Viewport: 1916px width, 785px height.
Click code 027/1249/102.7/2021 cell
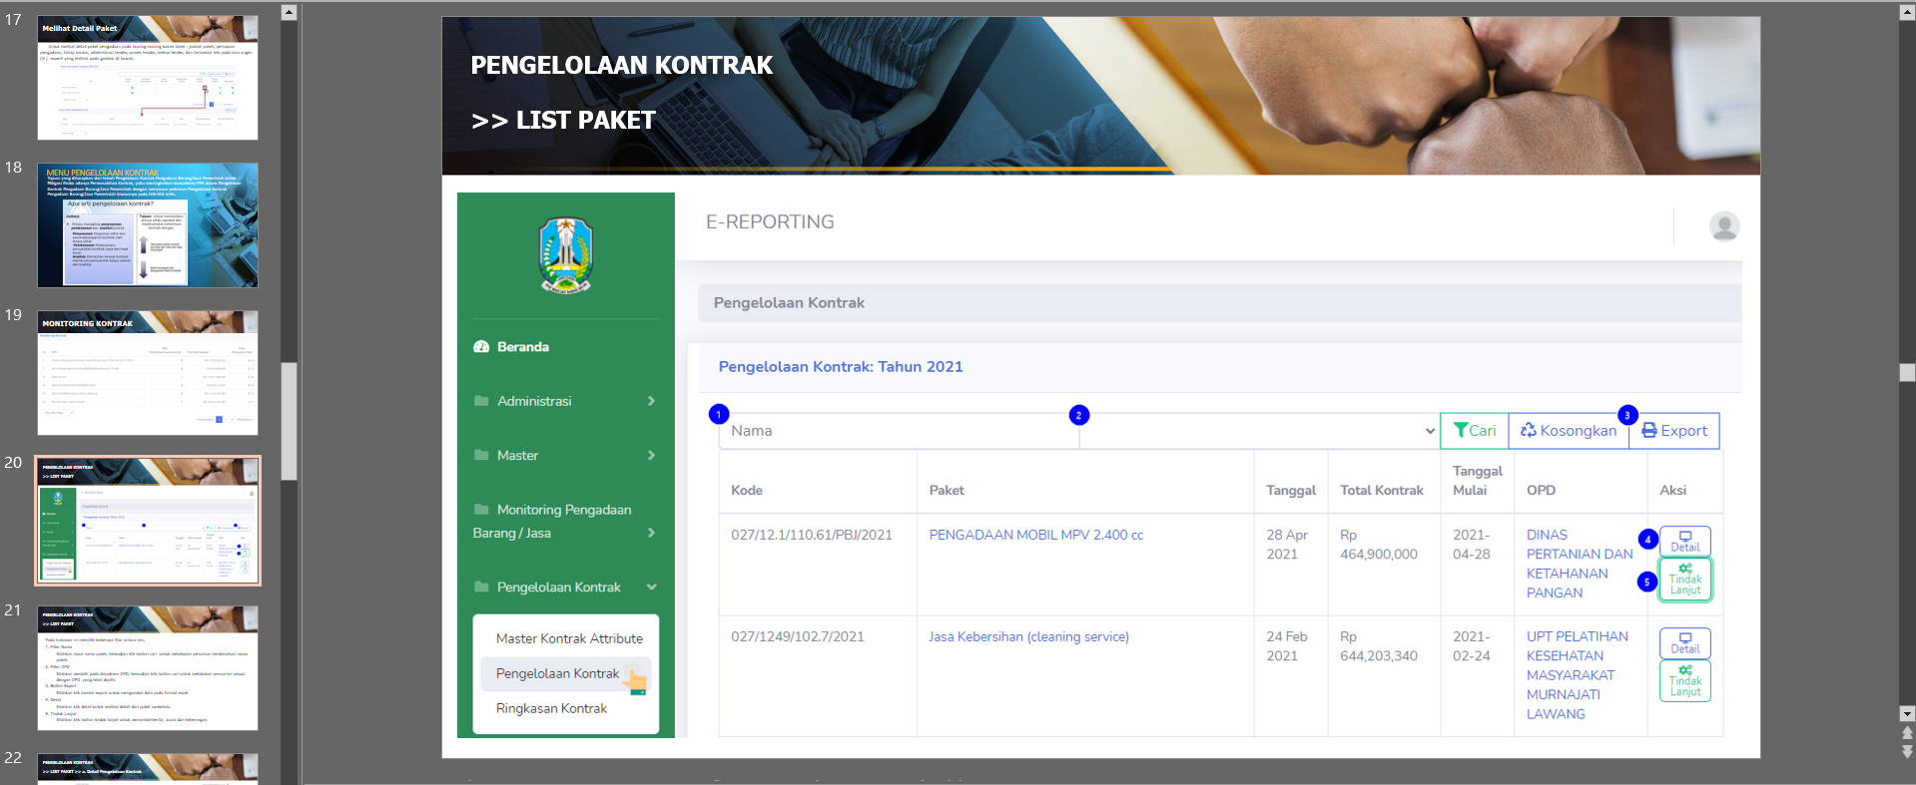click(x=798, y=636)
